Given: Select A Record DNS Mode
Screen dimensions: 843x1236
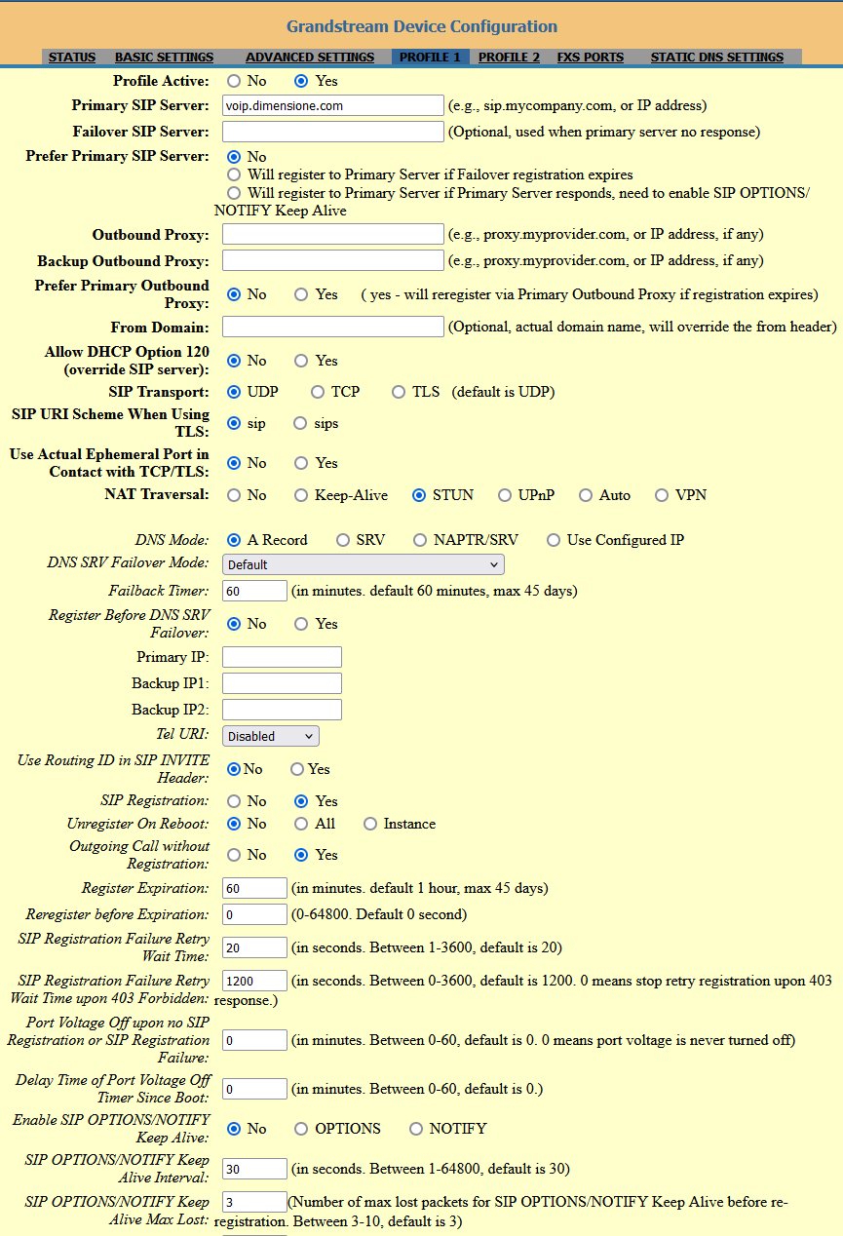Looking at the screenshot, I should [x=234, y=540].
